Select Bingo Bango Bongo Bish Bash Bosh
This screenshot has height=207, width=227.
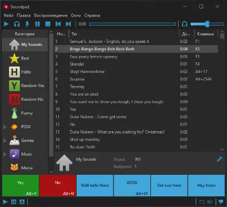(x=136, y=49)
